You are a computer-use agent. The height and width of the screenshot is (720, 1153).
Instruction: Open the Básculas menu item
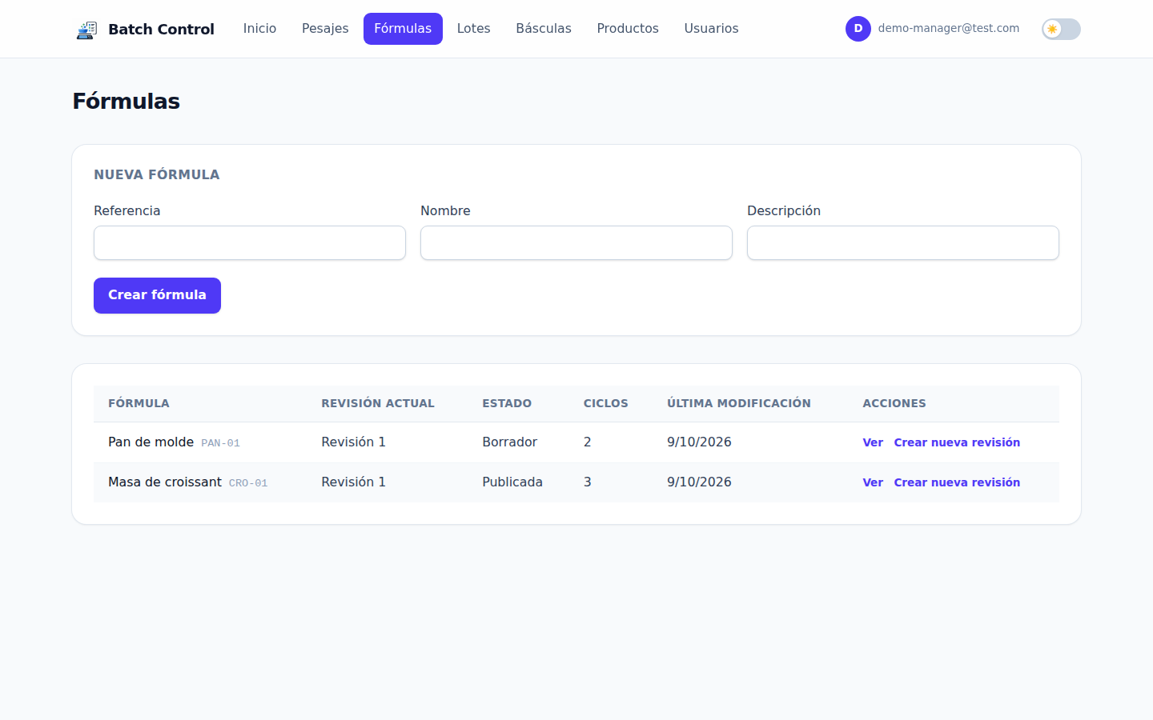pos(544,29)
